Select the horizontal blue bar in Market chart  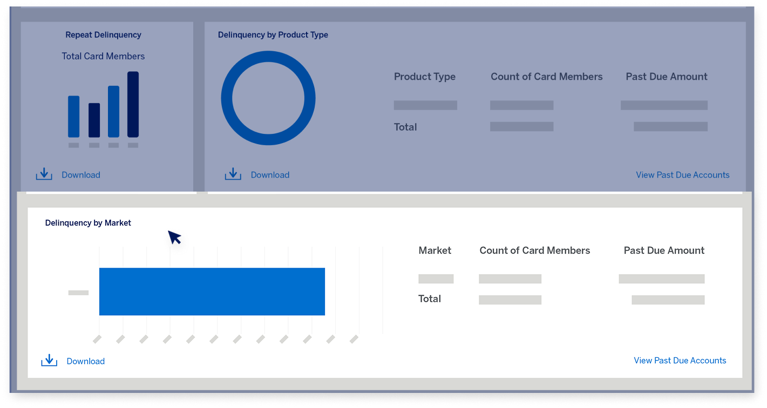(x=212, y=291)
